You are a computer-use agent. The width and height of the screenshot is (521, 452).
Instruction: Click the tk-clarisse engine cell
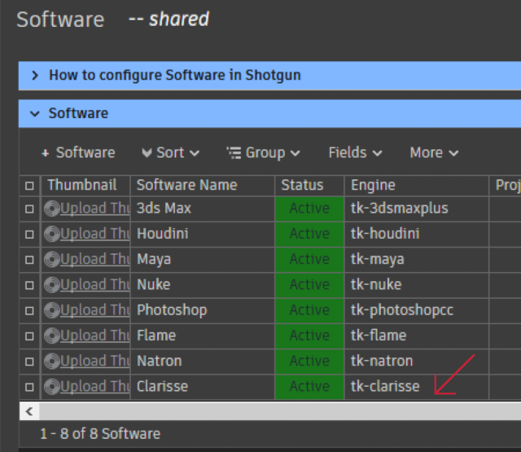coord(417,387)
